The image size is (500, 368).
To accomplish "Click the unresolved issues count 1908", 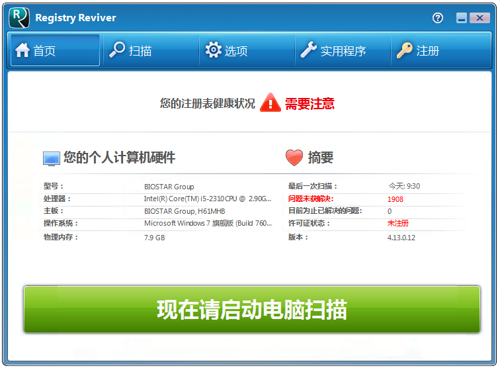I will (396, 199).
